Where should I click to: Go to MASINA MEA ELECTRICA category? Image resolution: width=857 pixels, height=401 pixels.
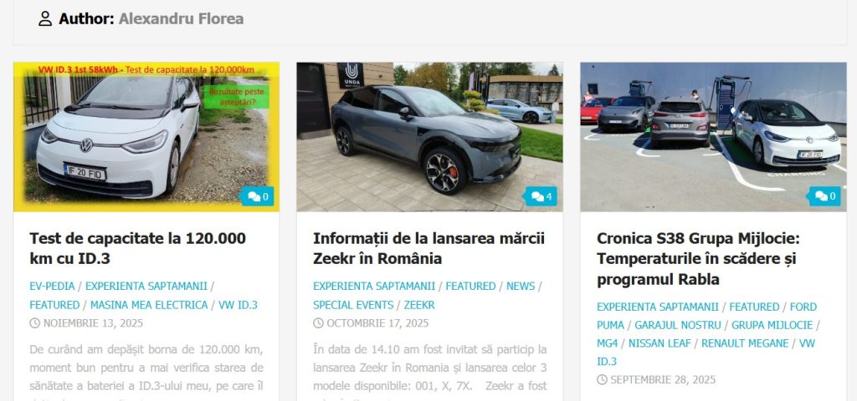149,305
